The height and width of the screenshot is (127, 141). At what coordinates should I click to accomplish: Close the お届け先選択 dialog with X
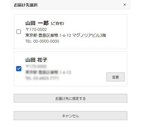pyautogui.click(x=125, y=4)
